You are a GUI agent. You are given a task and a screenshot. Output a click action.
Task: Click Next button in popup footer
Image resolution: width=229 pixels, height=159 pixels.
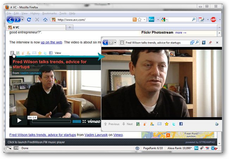click(x=127, y=124)
